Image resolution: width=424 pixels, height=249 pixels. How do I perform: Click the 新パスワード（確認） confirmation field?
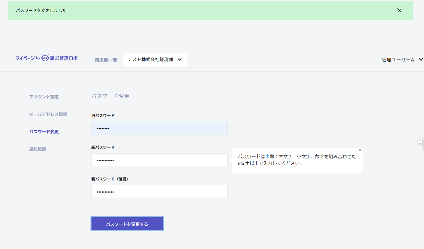tap(159, 191)
